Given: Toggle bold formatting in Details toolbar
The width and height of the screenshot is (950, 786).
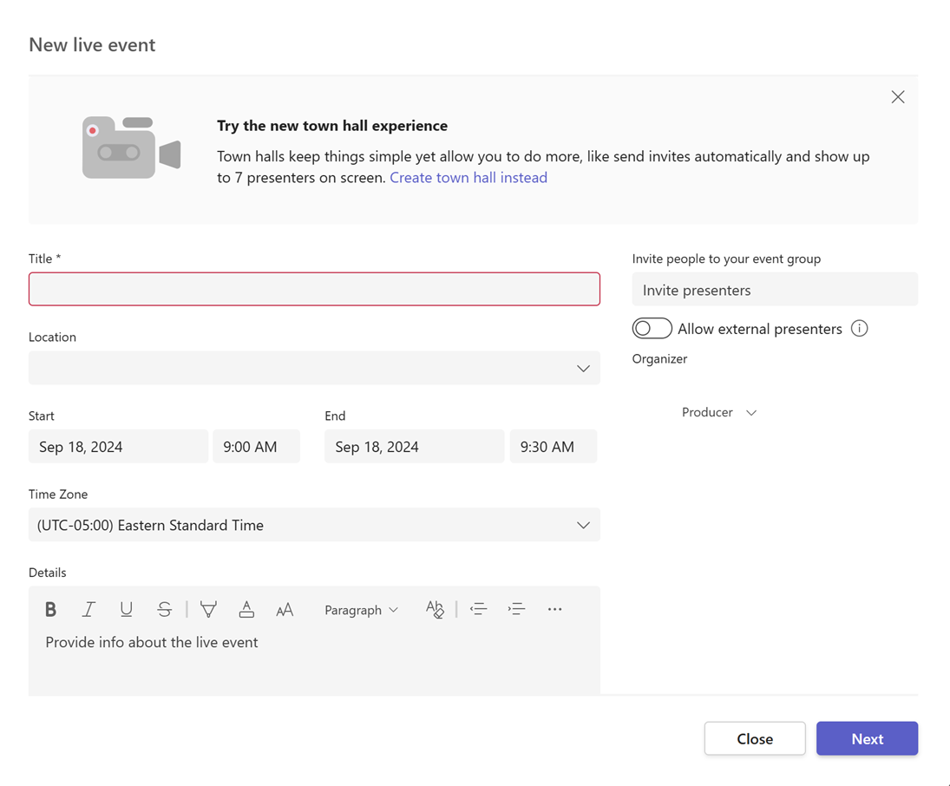Looking at the screenshot, I should coord(50,610).
